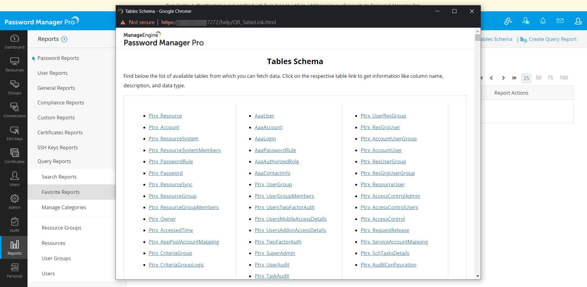587x287 pixels.
Task: Click the Ptrx_AccessControl table link
Action: [382, 219]
